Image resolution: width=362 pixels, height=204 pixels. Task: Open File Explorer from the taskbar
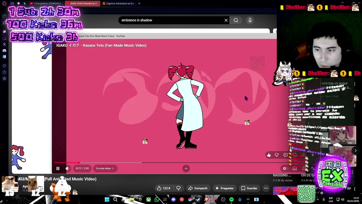(132, 200)
